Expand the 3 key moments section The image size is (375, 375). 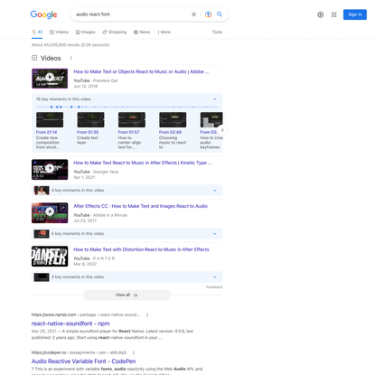click(x=127, y=277)
